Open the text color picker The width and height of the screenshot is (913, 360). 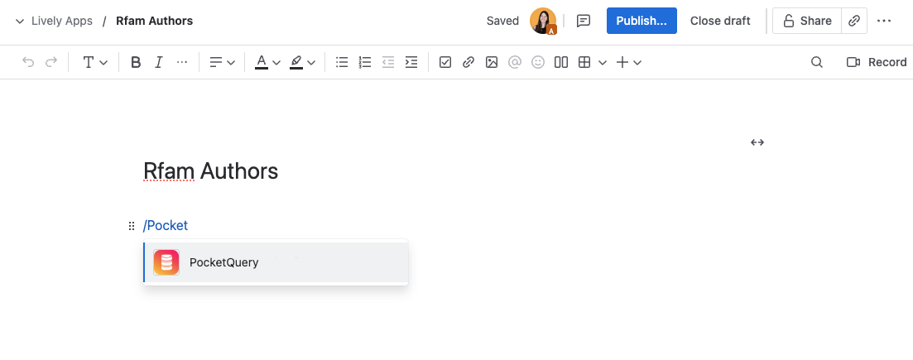point(267,62)
